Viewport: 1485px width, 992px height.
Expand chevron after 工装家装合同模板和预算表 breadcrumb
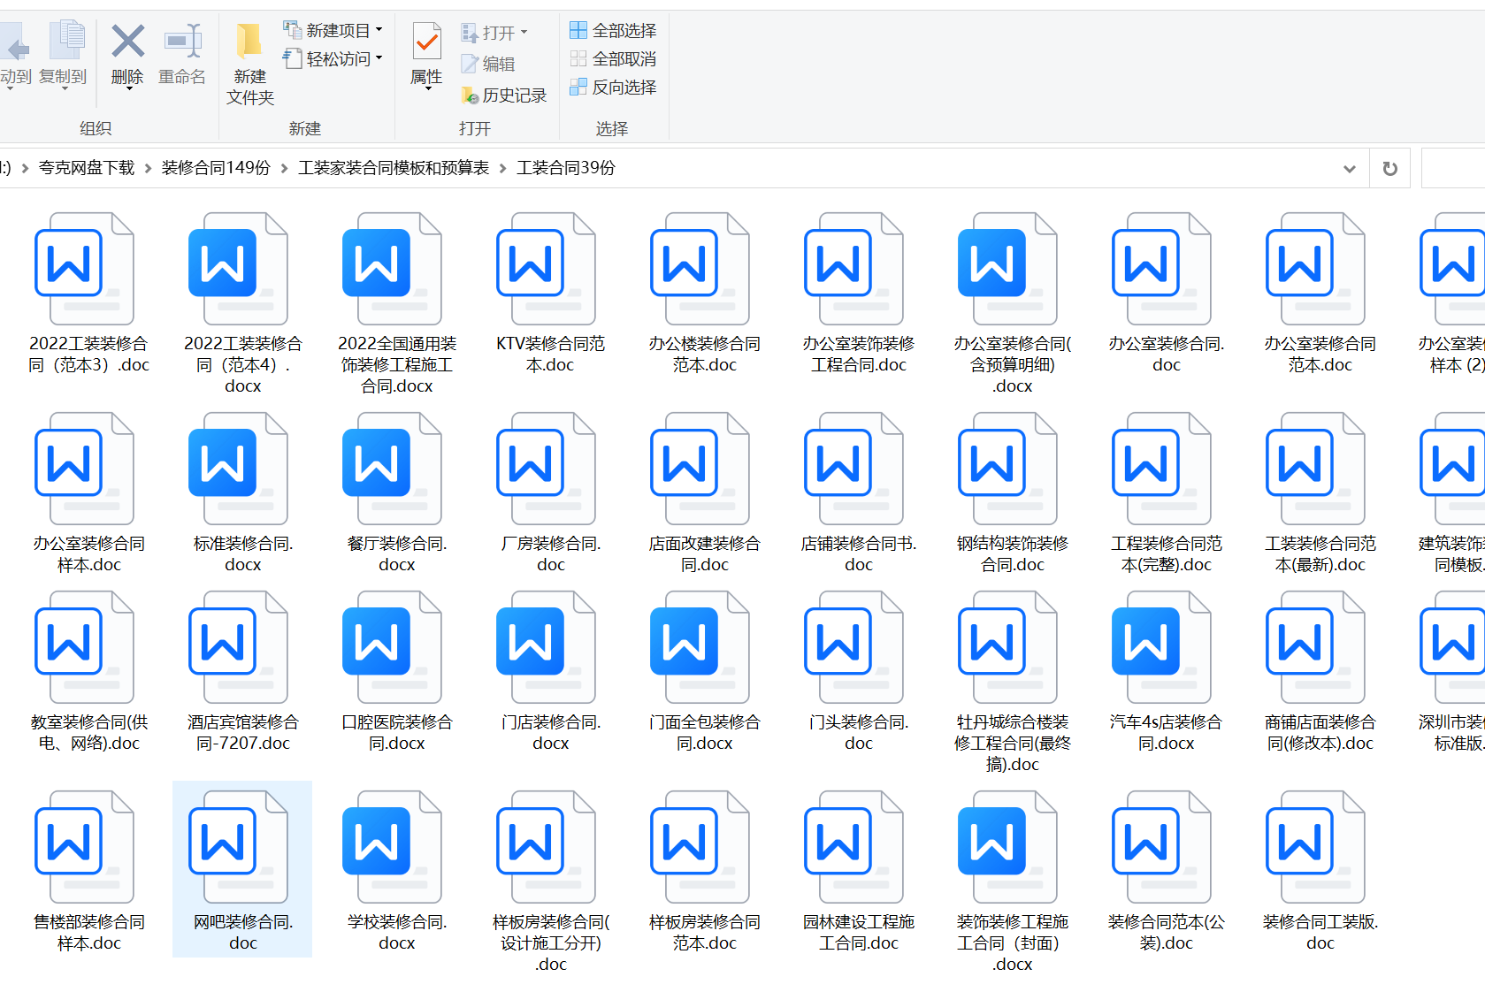(x=502, y=168)
